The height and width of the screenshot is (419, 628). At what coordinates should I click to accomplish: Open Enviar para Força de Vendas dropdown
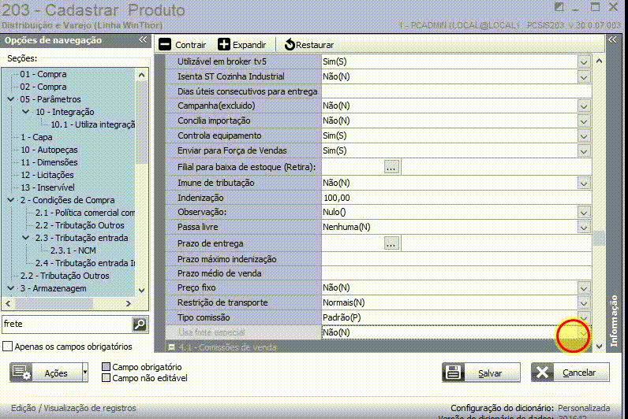584,150
